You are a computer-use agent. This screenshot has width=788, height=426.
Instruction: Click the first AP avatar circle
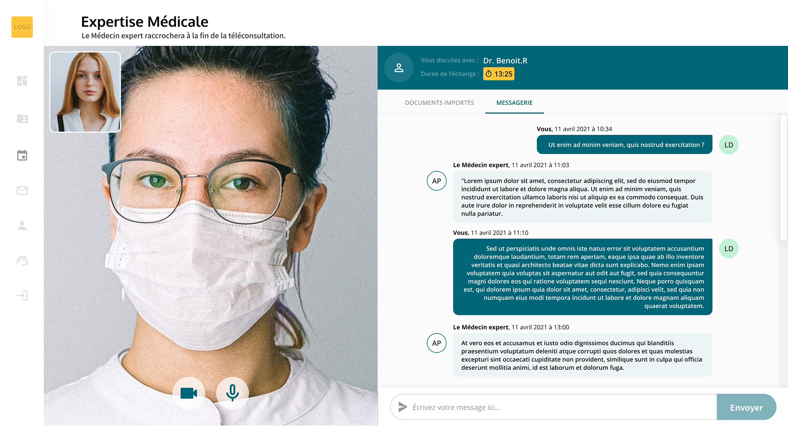click(x=437, y=181)
